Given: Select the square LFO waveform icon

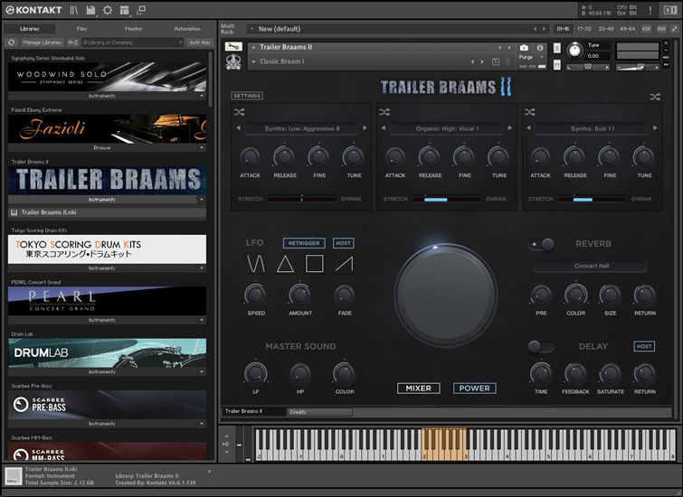Looking at the screenshot, I should 314,264.
